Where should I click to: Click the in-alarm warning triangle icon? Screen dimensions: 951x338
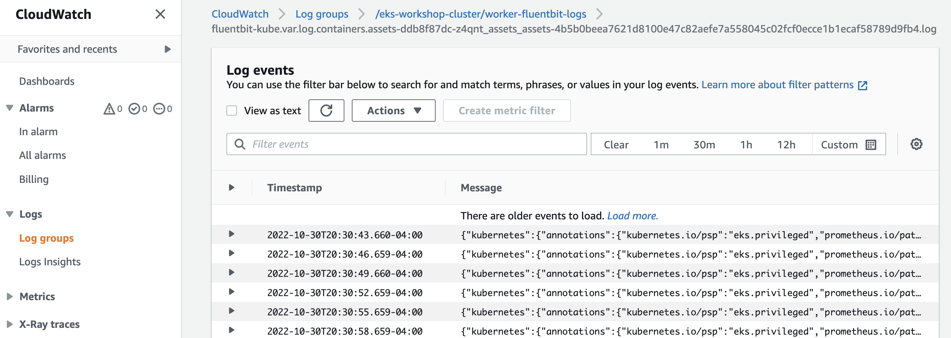(x=109, y=108)
